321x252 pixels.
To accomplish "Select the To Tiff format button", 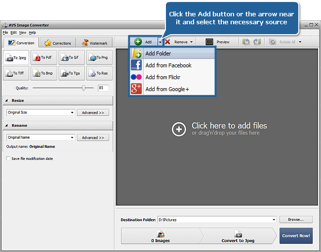I will click(x=16, y=73).
